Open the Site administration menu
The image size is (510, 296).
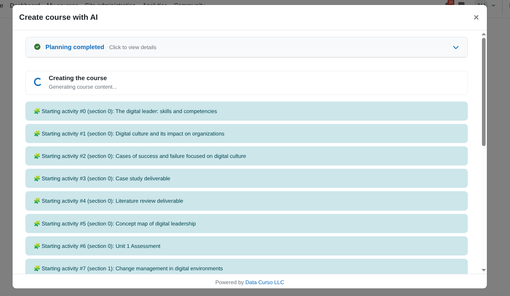point(110,5)
